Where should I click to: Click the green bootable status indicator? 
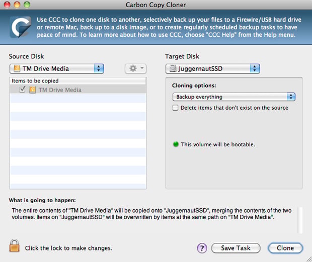tap(176, 144)
